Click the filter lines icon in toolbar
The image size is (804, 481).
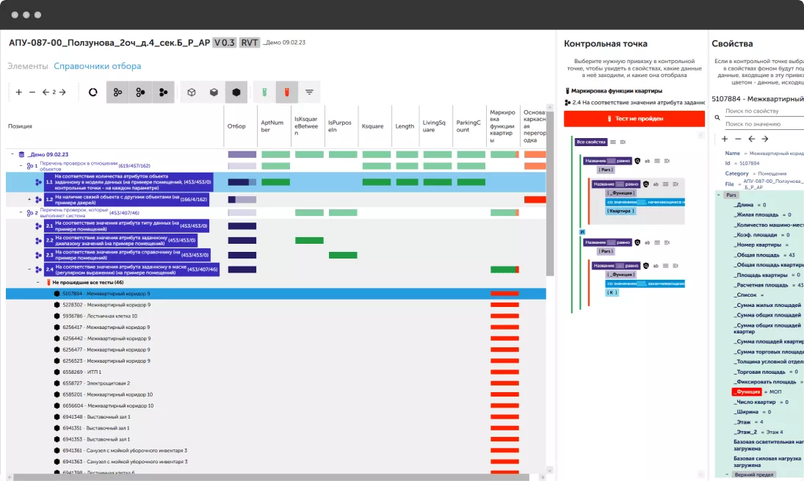coord(309,93)
